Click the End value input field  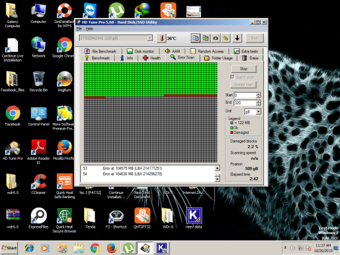[x=245, y=102]
